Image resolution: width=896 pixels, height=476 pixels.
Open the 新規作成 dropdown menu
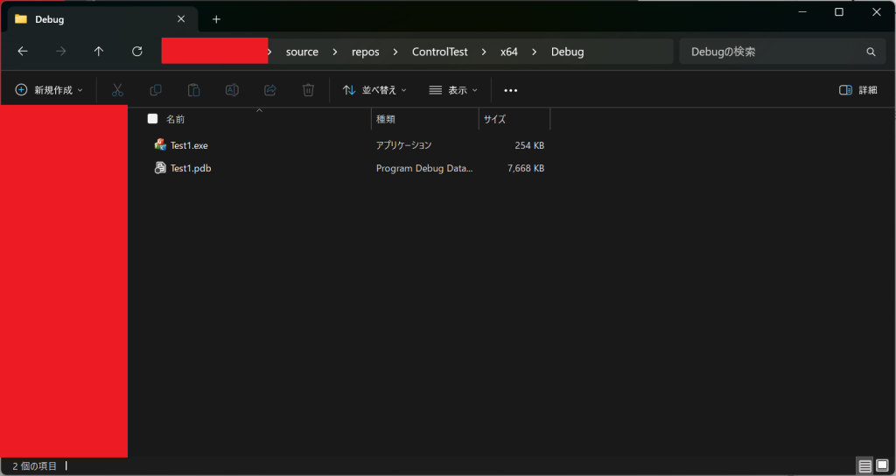pyautogui.click(x=49, y=90)
